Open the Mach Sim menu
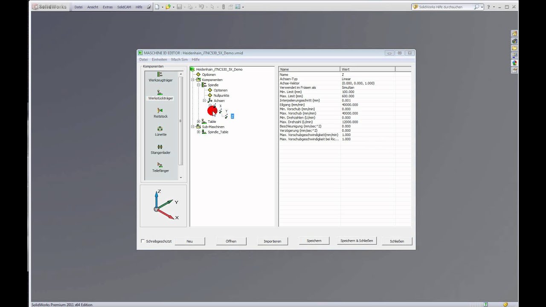Image resolution: width=546 pixels, height=307 pixels. click(179, 60)
